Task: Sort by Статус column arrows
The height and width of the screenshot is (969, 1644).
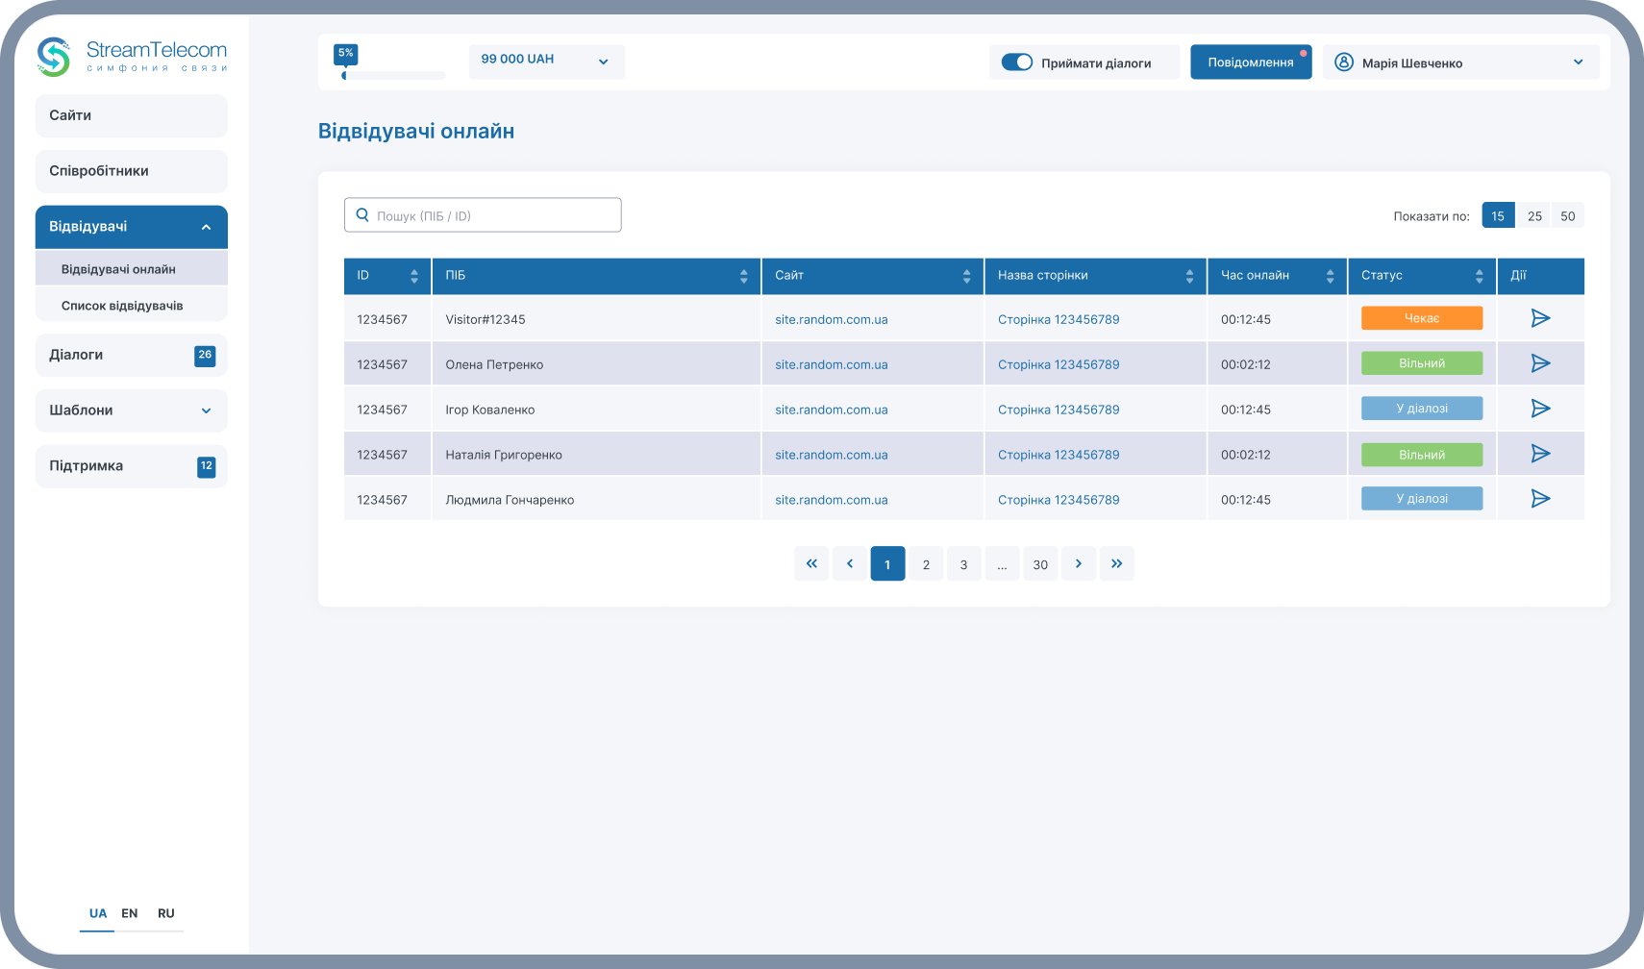Action: point(1479,276)
